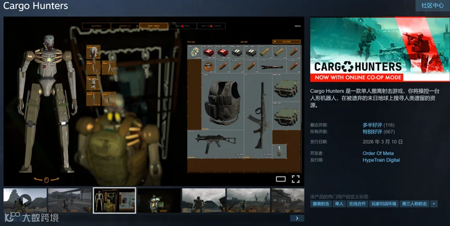
Task: Click the Cargo Hunters page title
Action: click(35, 6)
